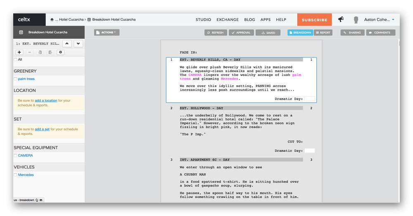Add a new breakdown item with plus button
The width and height of the screenshot is (413, 216).
pyautogui.click(x=19, y=52)
